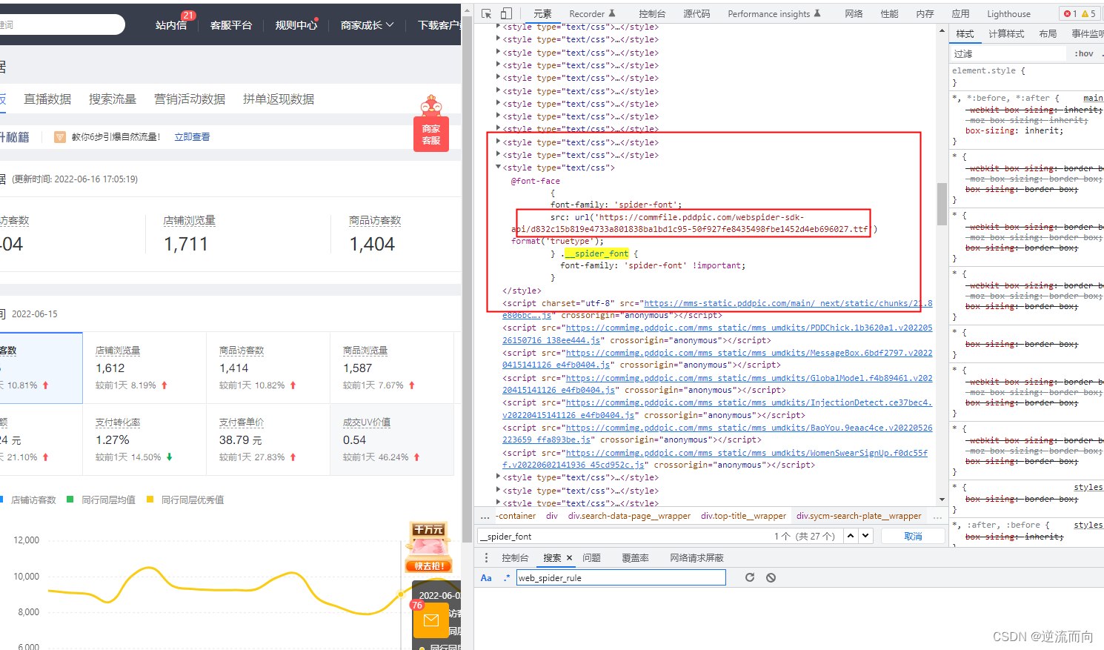Toggle 同行同层均值 legend series

pos(101,500)
